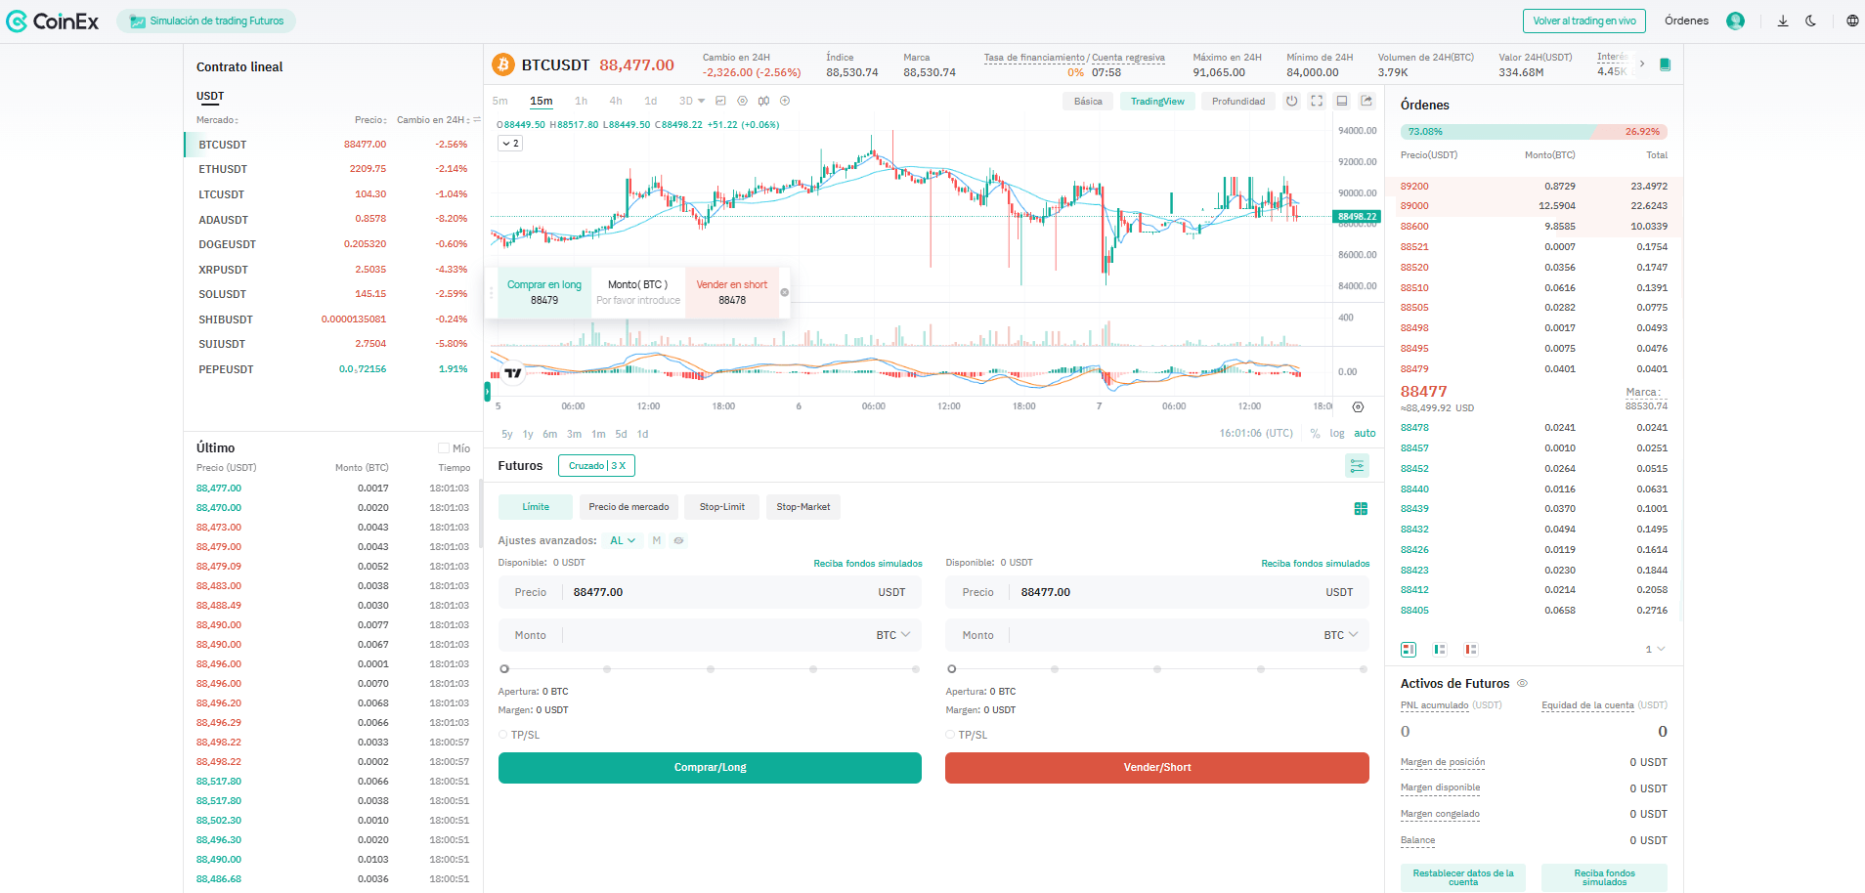Select the Stop-Limit order tab
Screen dimensions: 1865x893
pyautogui.click(x=722, y=507)
